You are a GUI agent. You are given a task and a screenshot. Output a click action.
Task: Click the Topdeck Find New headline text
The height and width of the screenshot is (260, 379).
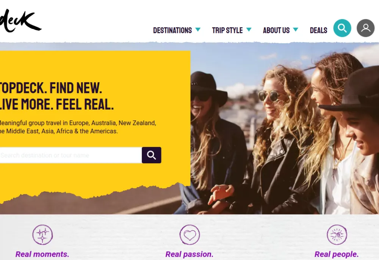click(x=56, y=96)
